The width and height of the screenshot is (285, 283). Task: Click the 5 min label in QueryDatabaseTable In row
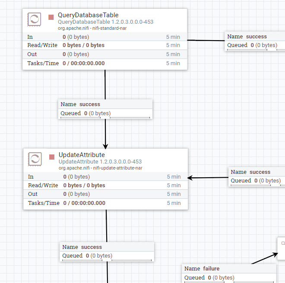pyautogui.click(x=173, y=37)
